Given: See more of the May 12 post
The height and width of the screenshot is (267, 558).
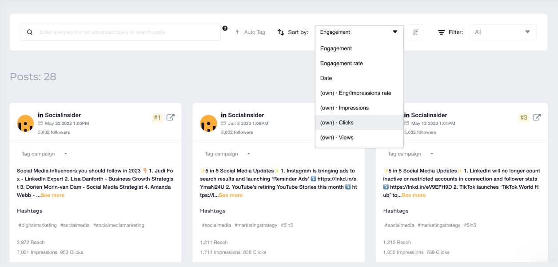Looking at the screenshot, I should [414, 195].
